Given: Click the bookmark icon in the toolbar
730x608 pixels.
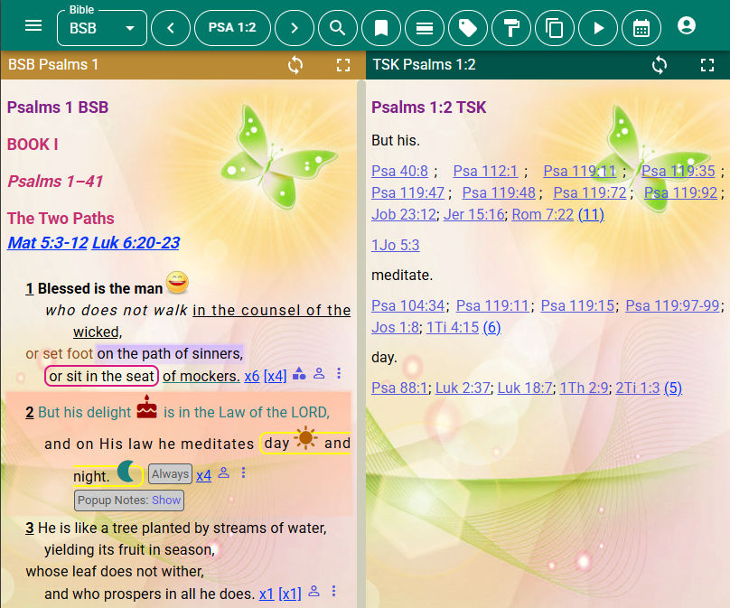Looking at the screenshot, I should pos(381,27).
